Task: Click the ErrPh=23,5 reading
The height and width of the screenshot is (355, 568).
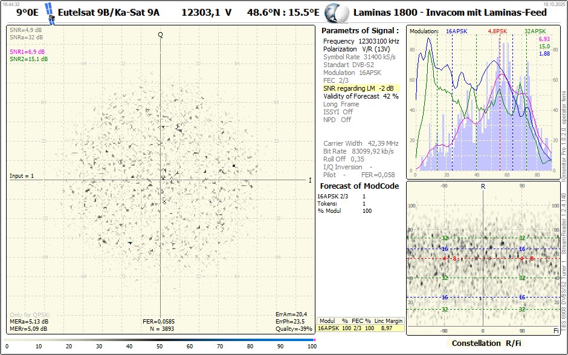Action: click(x=290, y=322)
